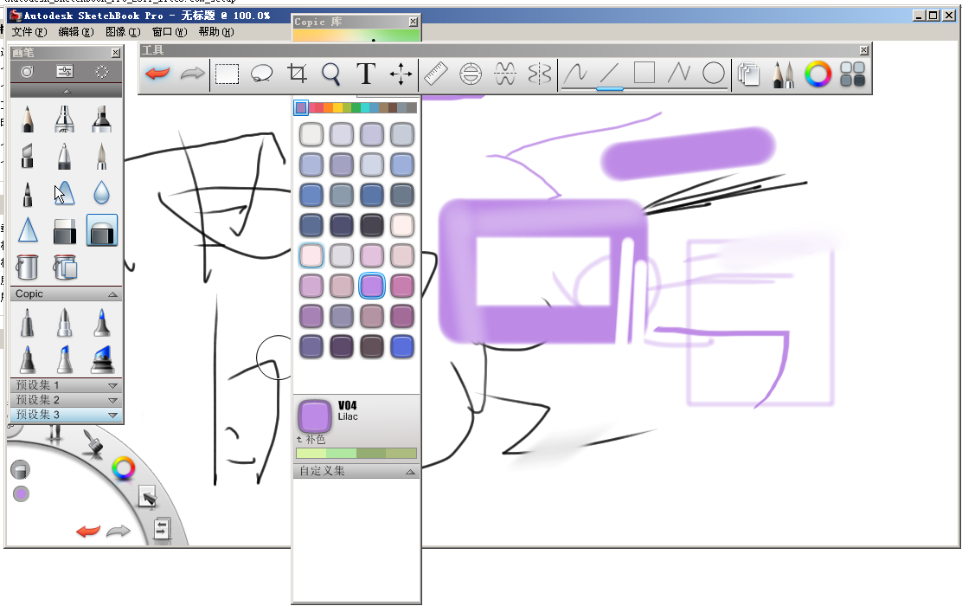Toggle symmetry drawing mode
962x606 pixels.
click(x=540, y=74)
